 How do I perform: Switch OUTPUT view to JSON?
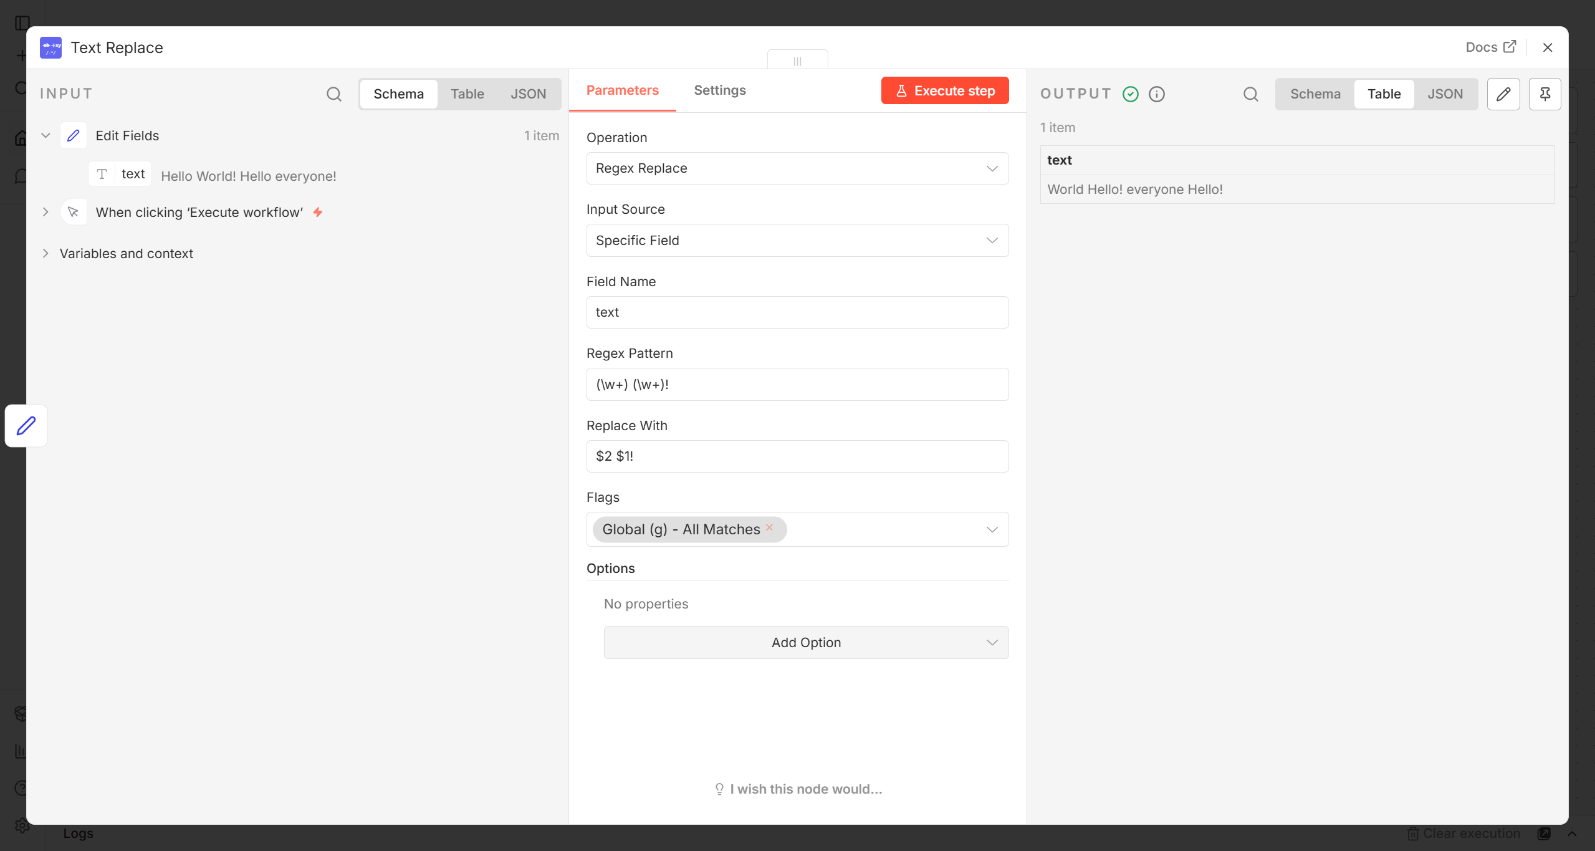click(1445, 94)
